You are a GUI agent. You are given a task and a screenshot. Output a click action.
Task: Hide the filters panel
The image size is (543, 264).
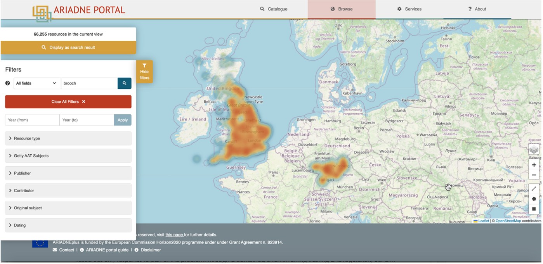click(x=144, y=72)
